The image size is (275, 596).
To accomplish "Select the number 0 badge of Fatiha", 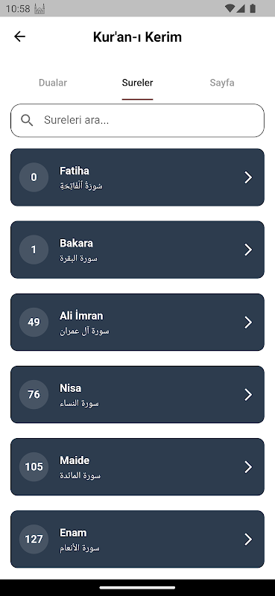I will pos(34,177).
